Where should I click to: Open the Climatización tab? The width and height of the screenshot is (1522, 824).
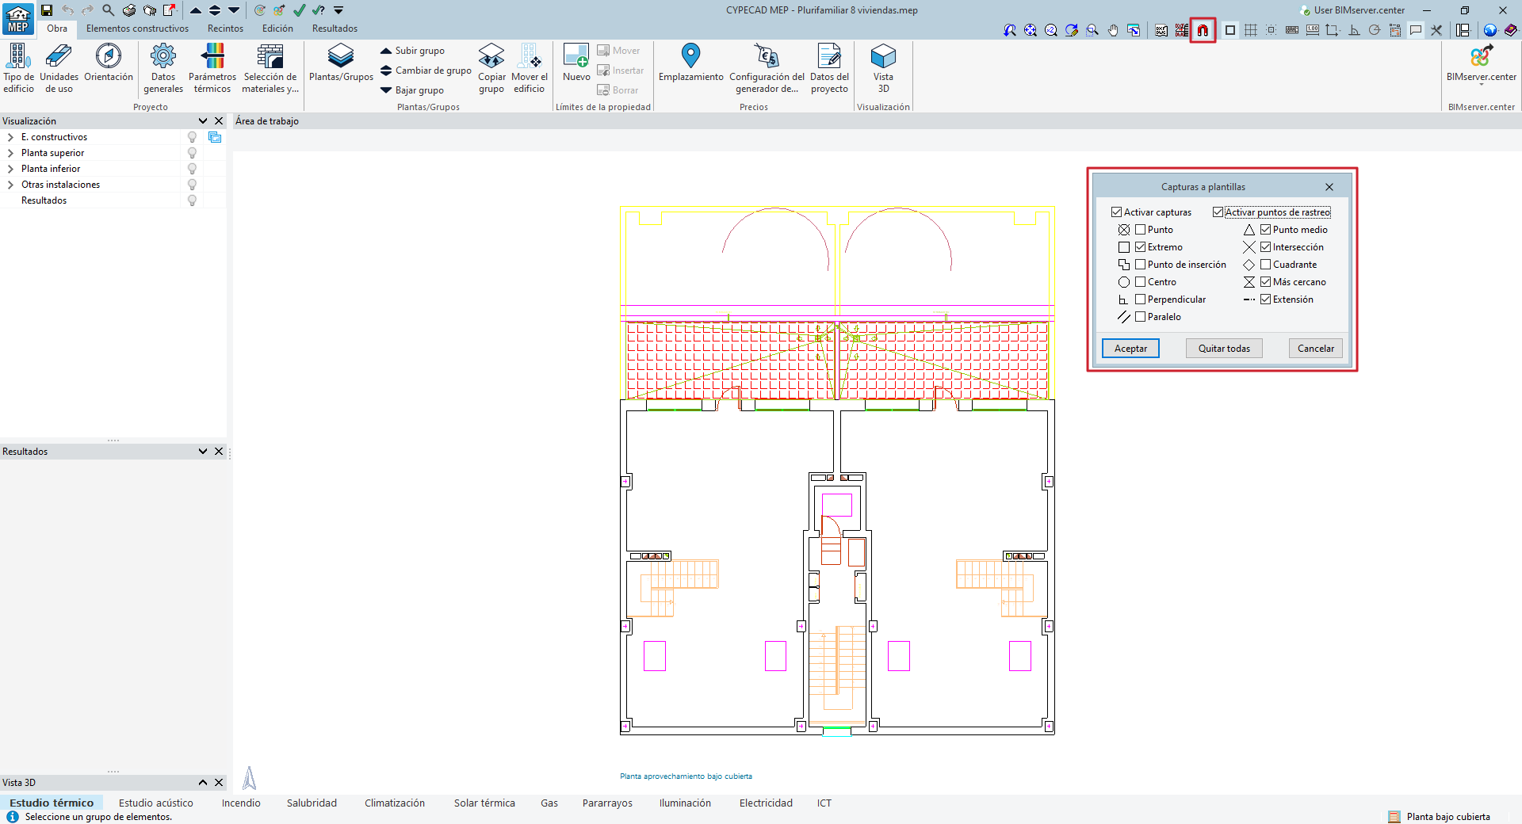click(394, 803)
